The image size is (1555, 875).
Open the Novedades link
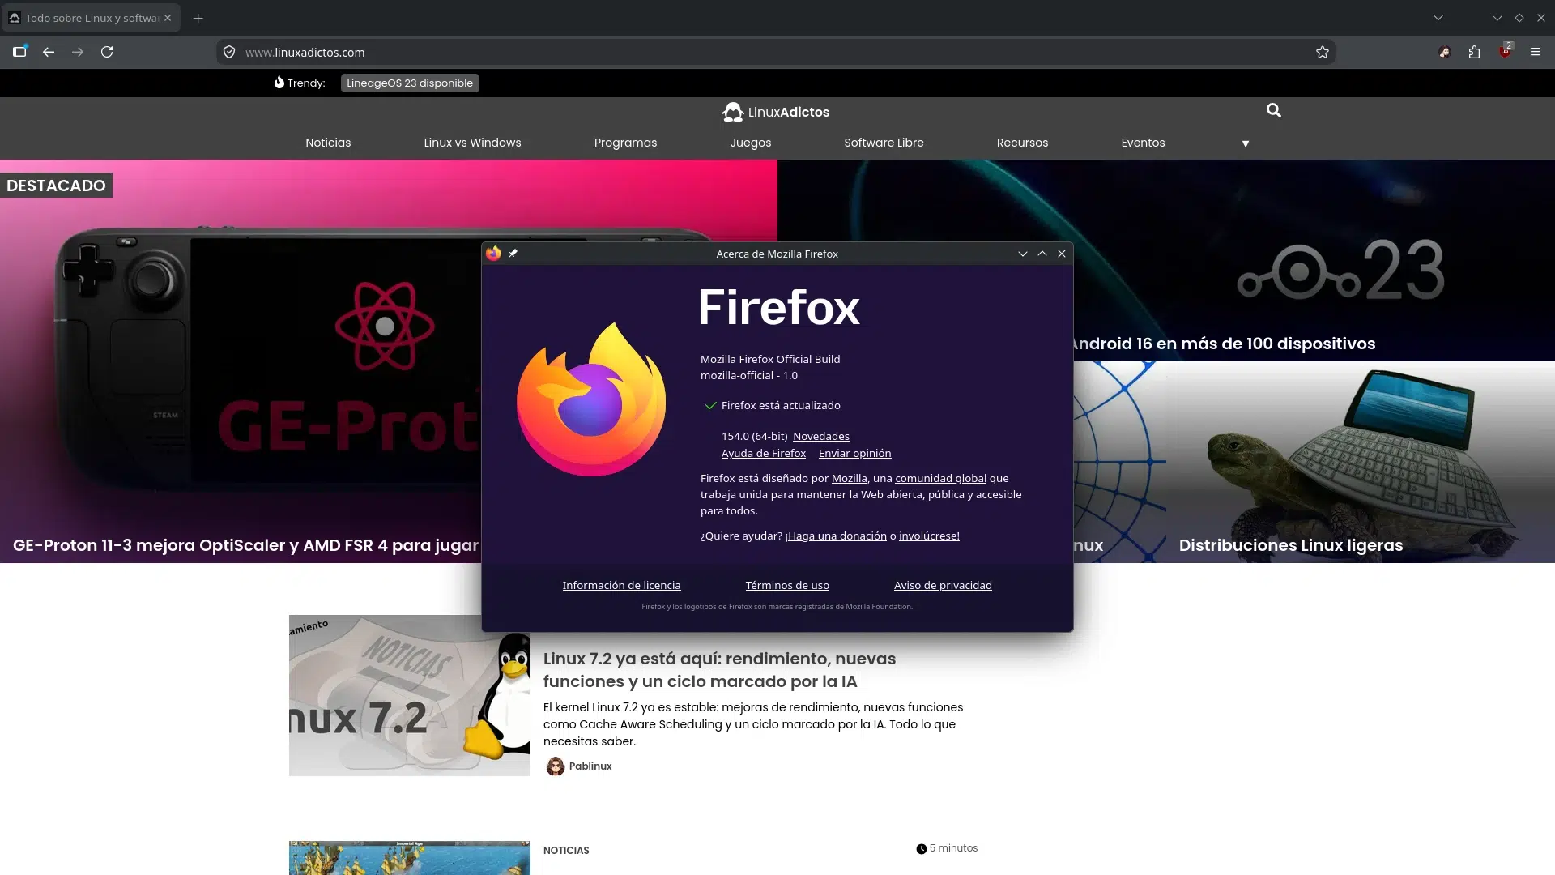821,436
